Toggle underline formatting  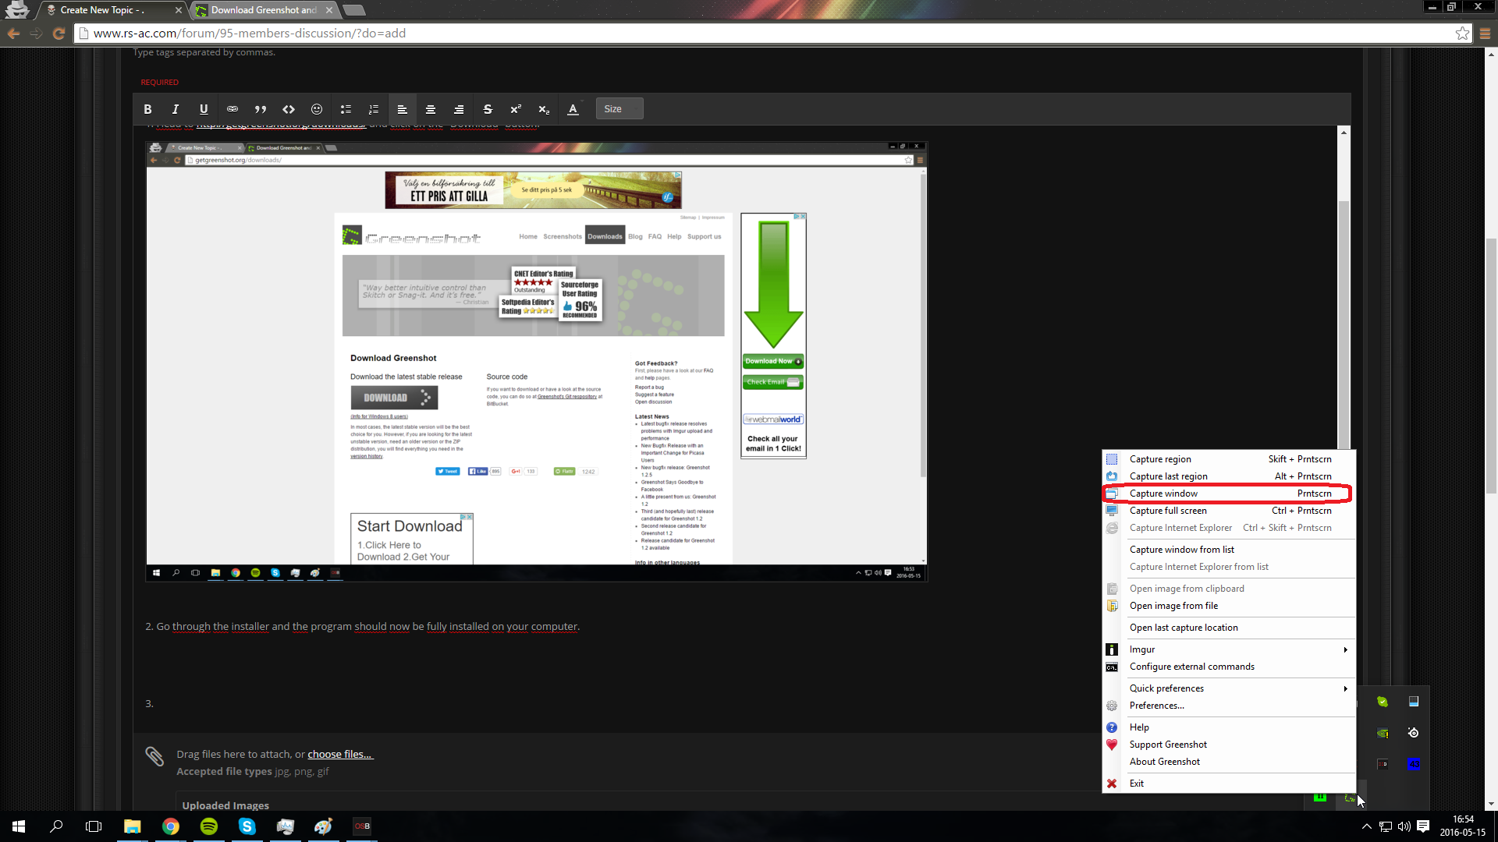click(x=204, y=109)
